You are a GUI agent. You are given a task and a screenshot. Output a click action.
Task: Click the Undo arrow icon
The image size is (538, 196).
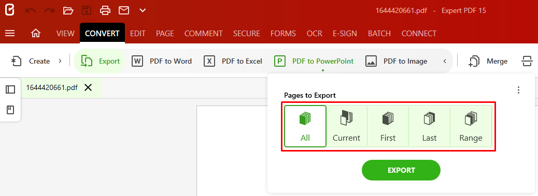click(31, 11)
